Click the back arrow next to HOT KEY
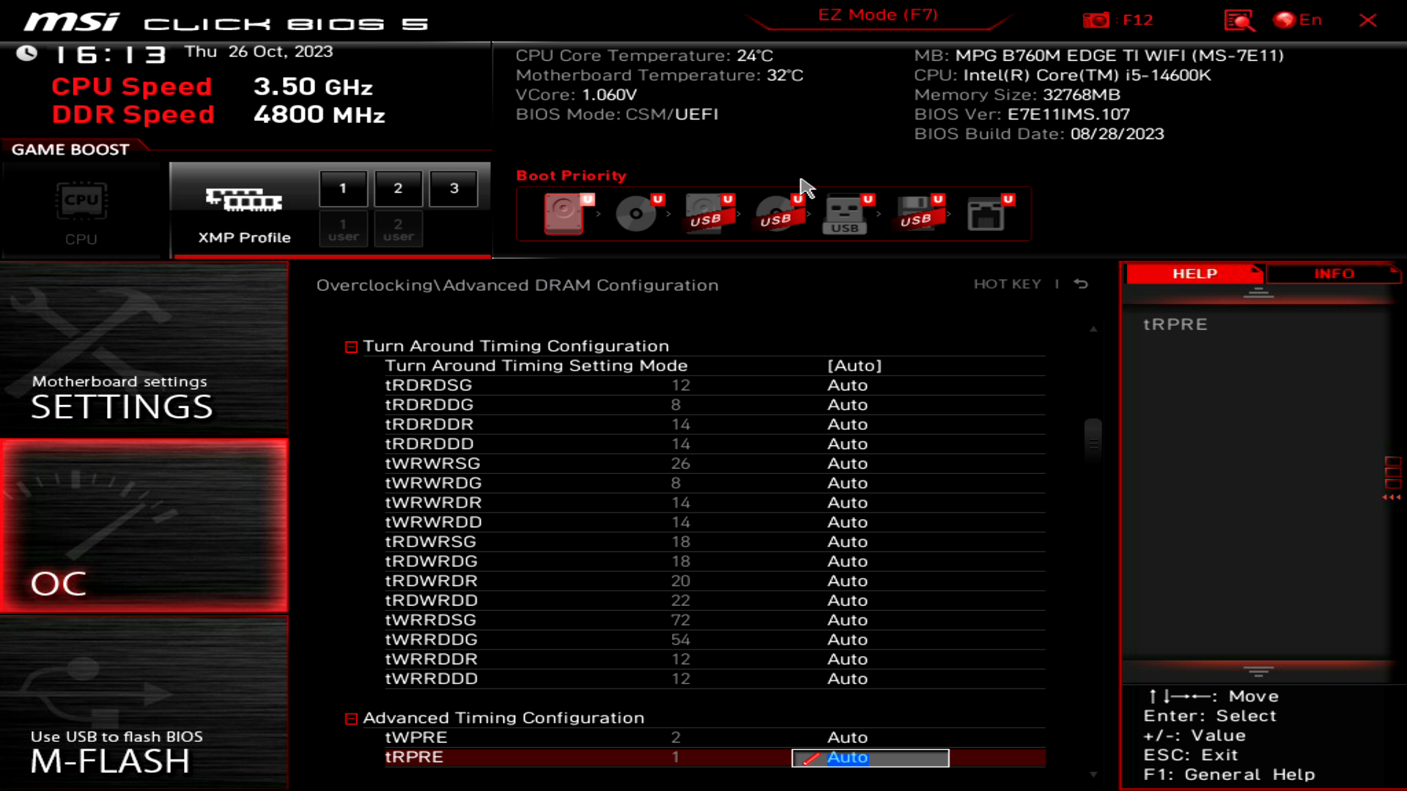This screenshot has height=791, width=1407. pos(1081,284)
